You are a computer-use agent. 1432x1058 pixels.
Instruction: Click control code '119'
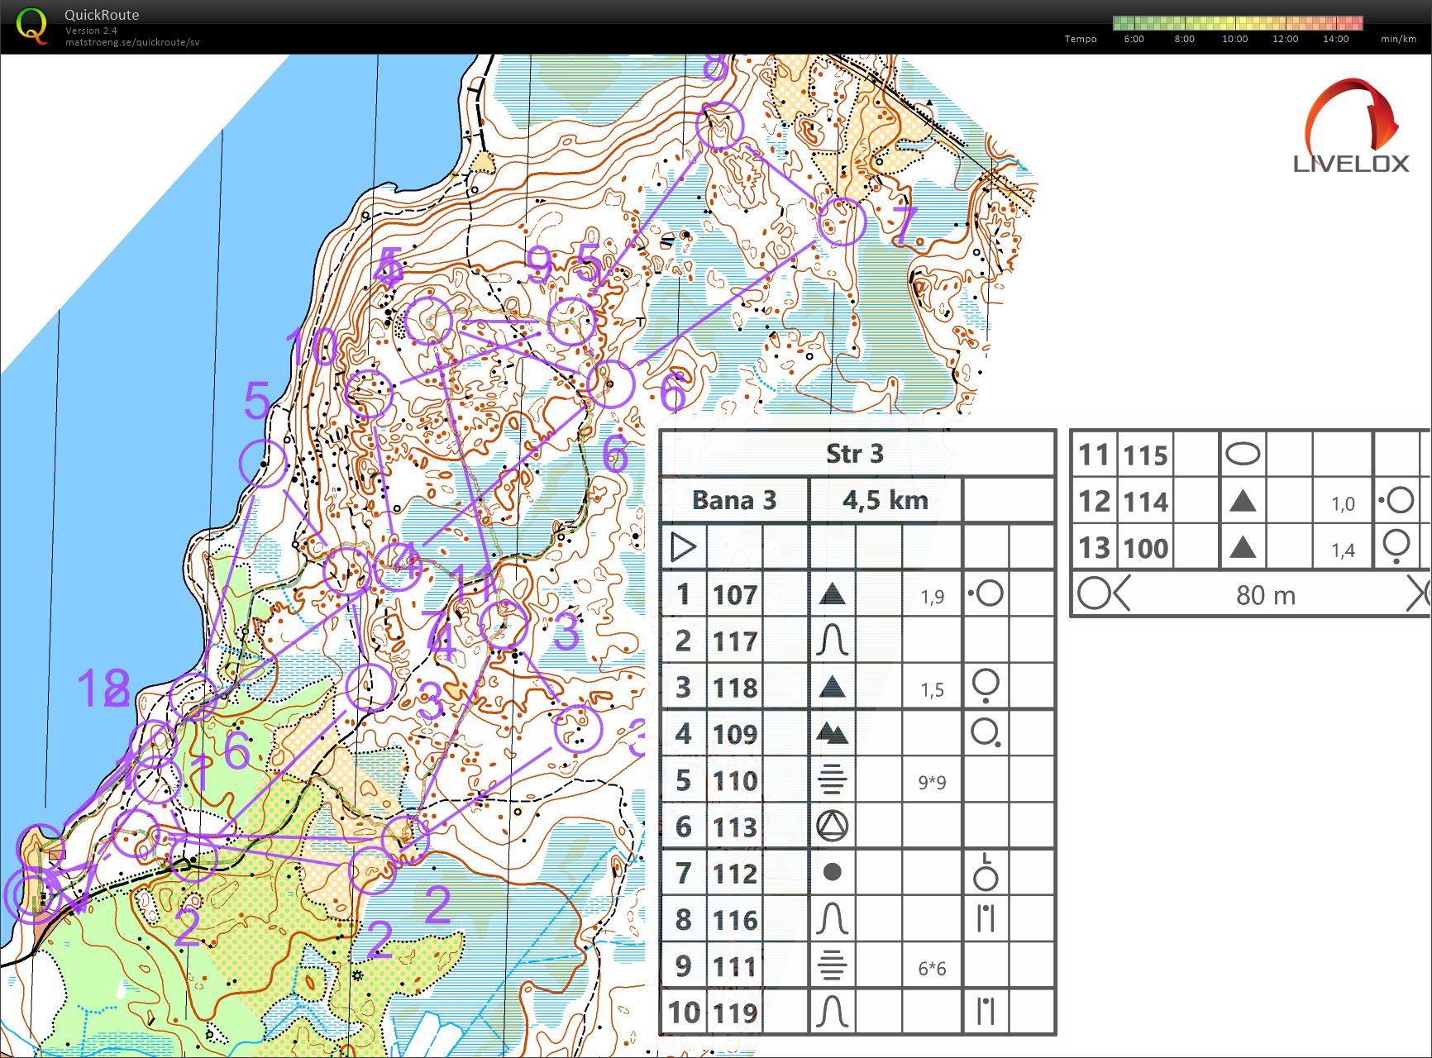click(x=735, y=1012)
